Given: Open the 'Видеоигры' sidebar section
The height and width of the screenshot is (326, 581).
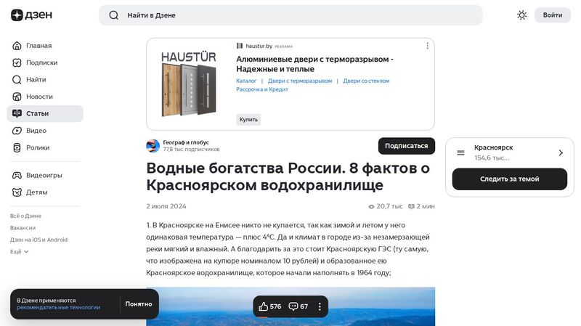Looking at the screenshot, I should 44,175.
